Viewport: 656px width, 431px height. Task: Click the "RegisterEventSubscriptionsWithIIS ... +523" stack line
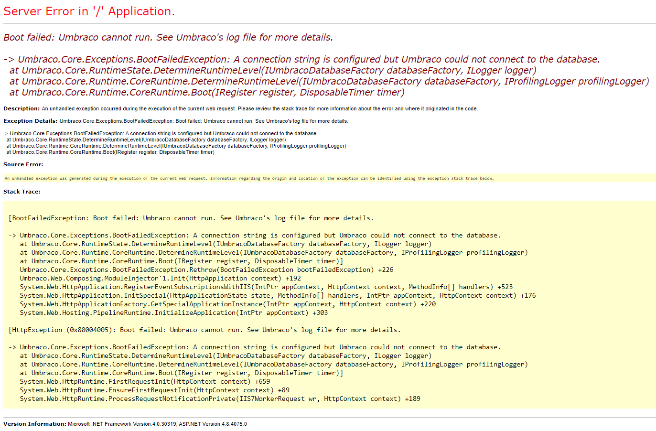pos(266,287)
